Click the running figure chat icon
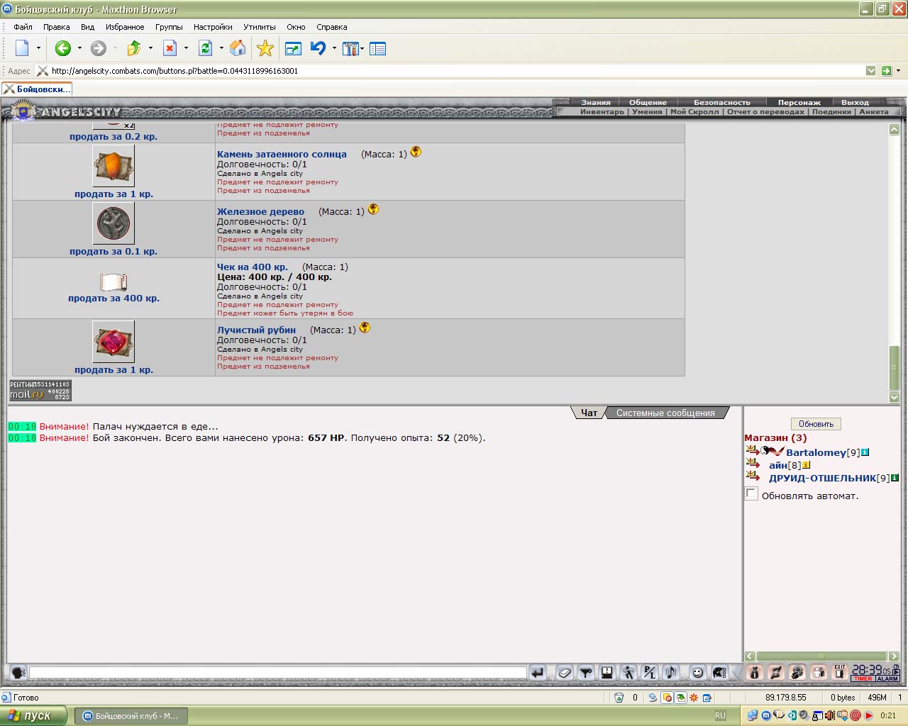Screen dimensions: 908x726 [x=629, y=672]
